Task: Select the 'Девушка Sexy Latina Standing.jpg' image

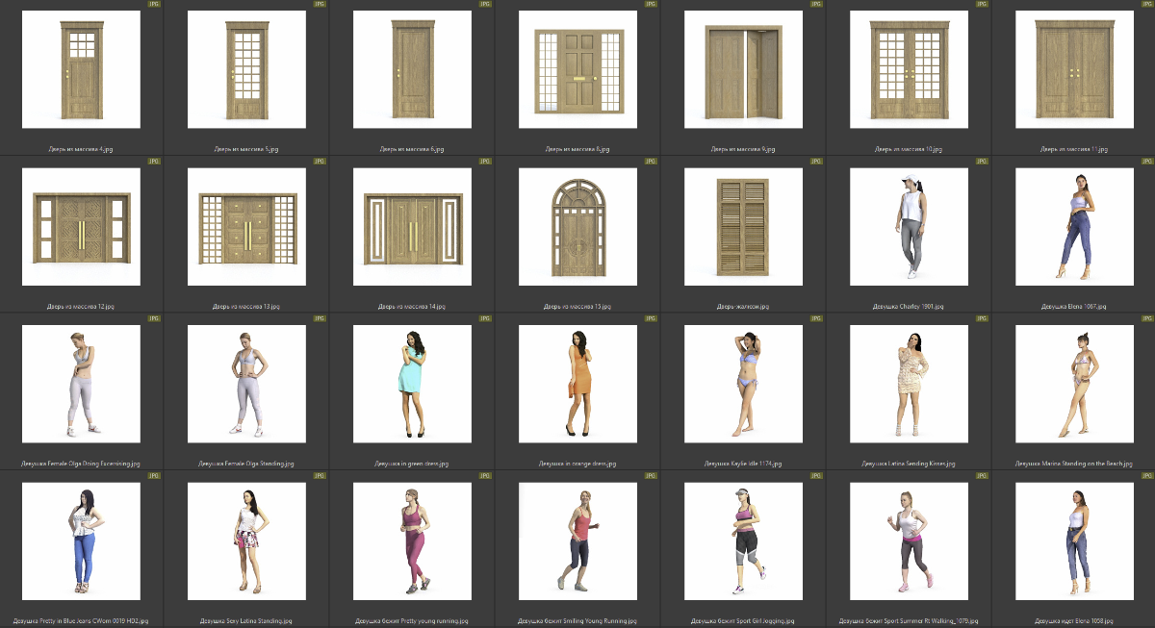Action: pyautogui.click(x=246, y=541)
